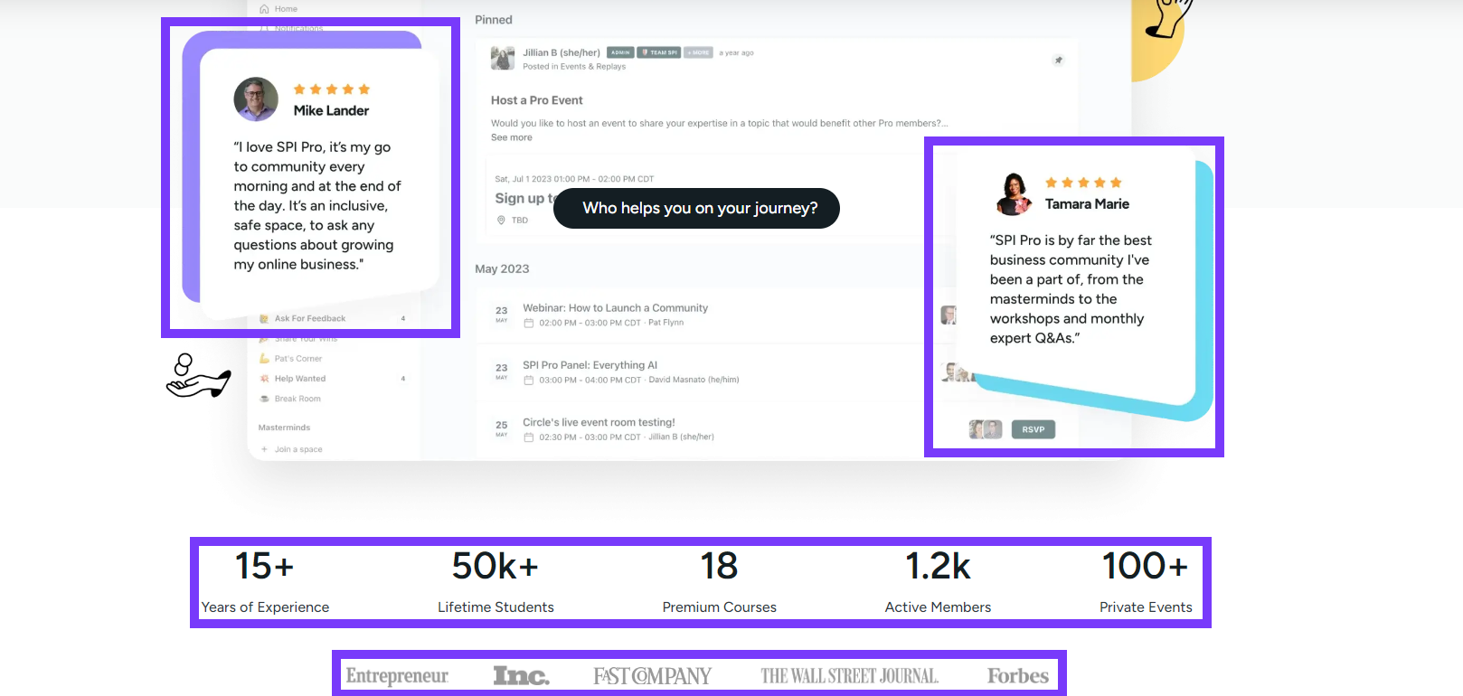Click the Forbes logo
The image size is (1463, 696).
click(x=1017, y=676)
